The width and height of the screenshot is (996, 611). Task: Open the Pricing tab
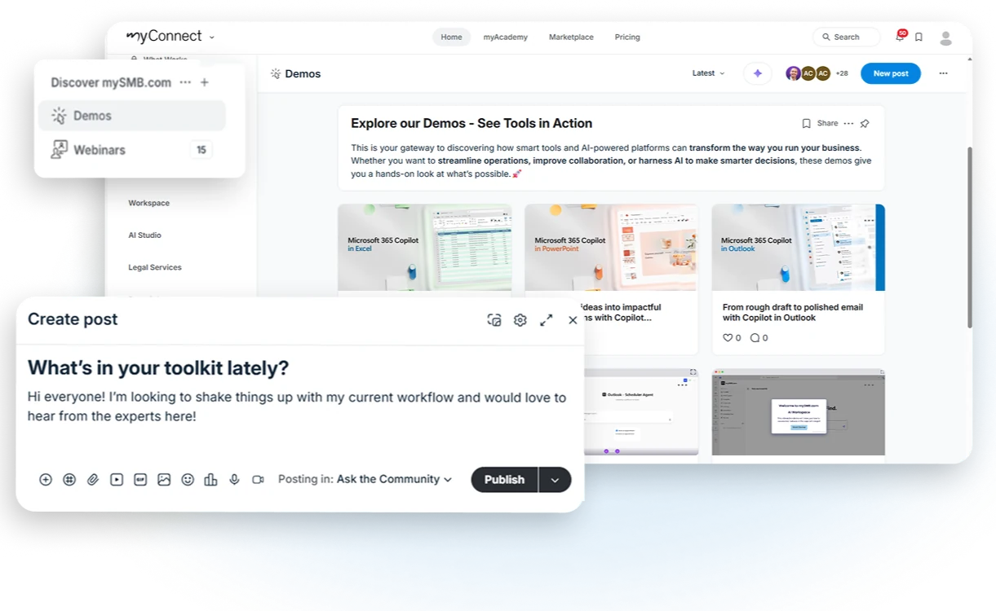click(x=627, y=37)
